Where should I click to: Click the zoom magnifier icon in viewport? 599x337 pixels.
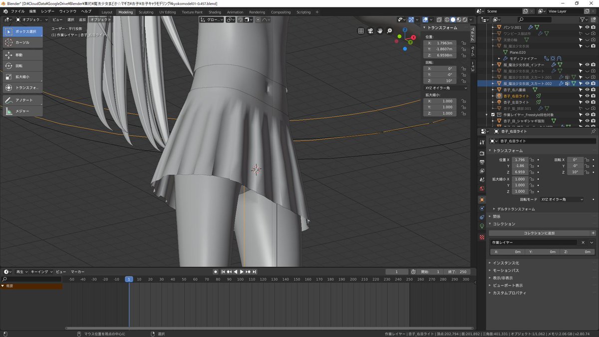[389, 31]
